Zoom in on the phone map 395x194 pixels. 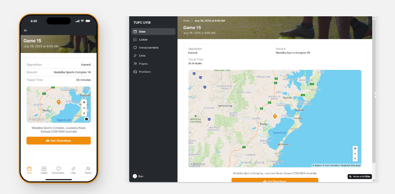(84, 102)
